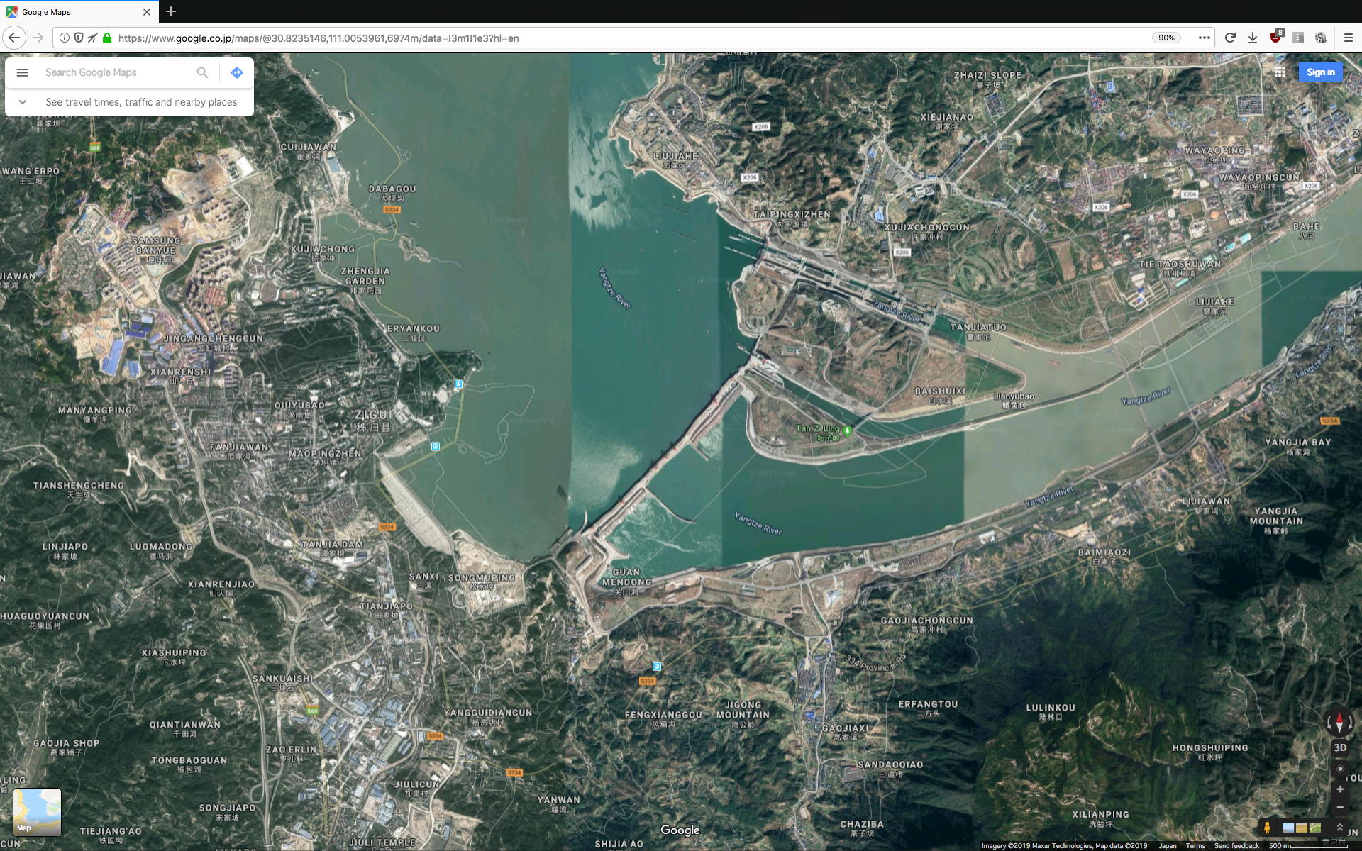This screenshot has width=1362, height=851.
Task: Switch to Map view via layer thumbnail
Action: pyautogui.click(x=37, y=811)
